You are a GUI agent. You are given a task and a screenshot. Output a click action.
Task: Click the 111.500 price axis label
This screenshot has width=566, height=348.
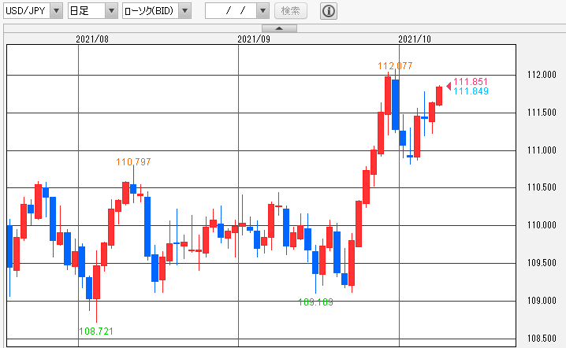pos(542,113)
